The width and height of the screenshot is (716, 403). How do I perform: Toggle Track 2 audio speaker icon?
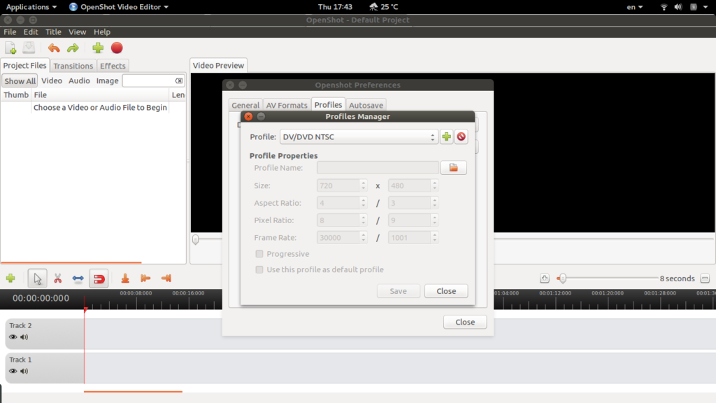coord(24,337)
